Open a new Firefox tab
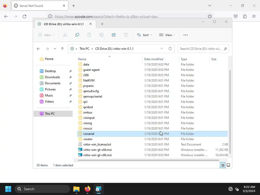The width and height of the screenshot is (260, 195). tap(74, 6)
